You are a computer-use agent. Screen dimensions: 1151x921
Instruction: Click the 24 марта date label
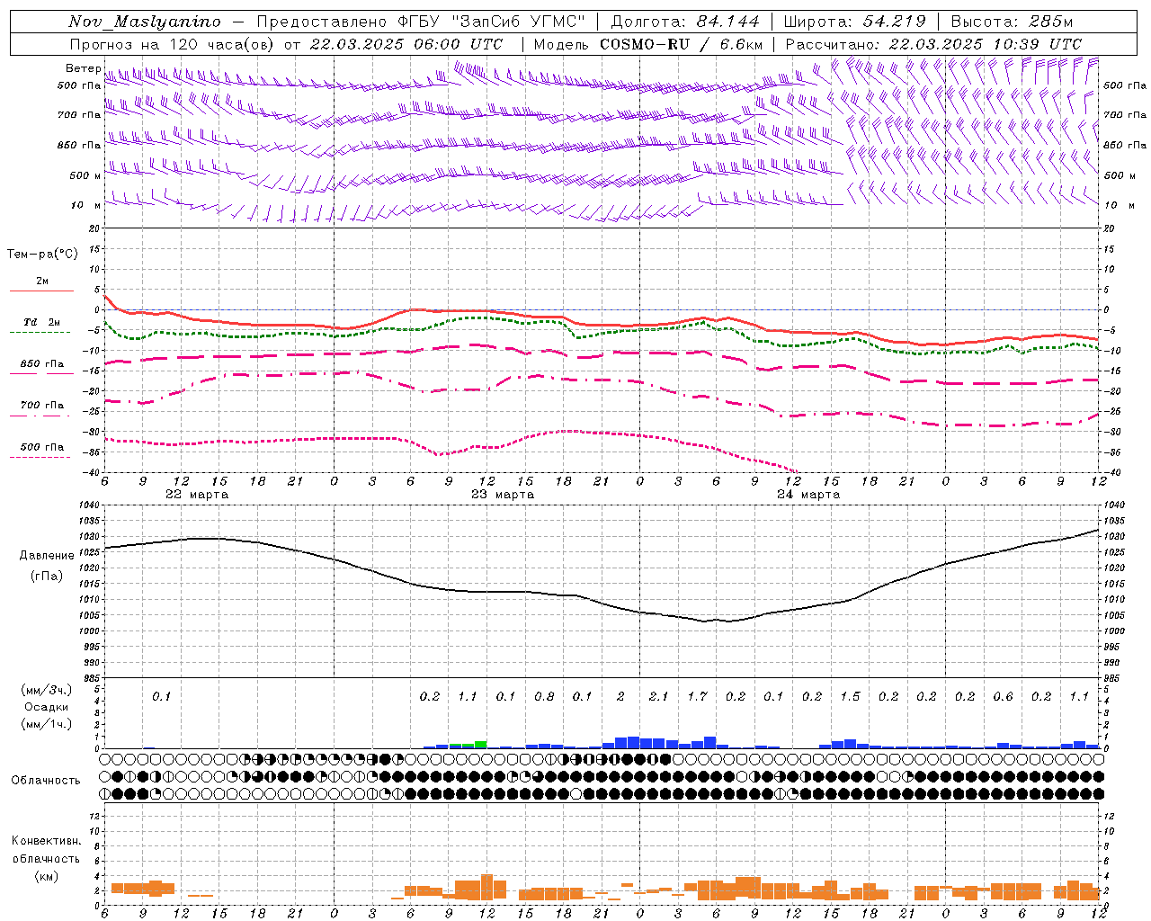tap(808, 495)
